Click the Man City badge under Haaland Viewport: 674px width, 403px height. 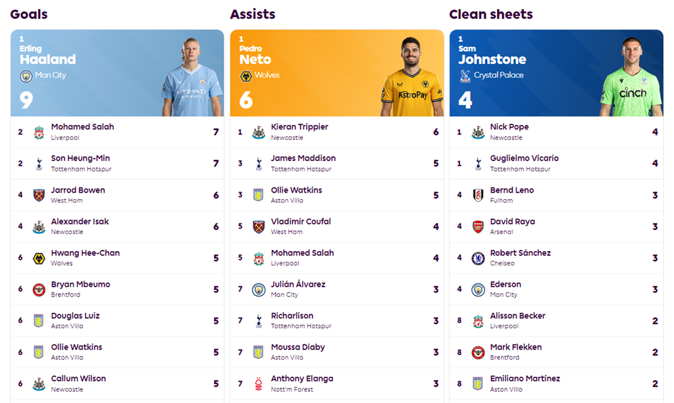(26, 76)
